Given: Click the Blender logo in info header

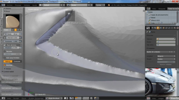Looking at the screenshot, I should [x=109, y=5].
